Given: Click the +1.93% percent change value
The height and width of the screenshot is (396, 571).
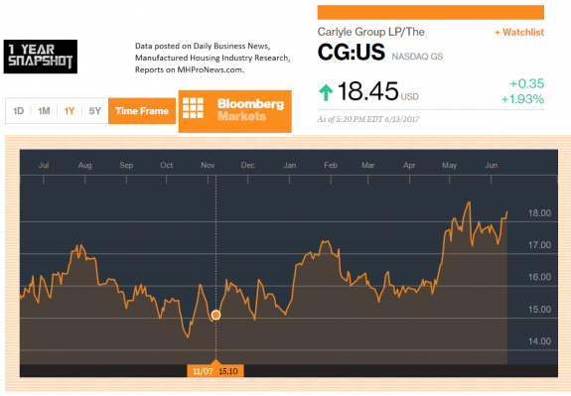Looking at the screenshot, I should click(522, 99).
